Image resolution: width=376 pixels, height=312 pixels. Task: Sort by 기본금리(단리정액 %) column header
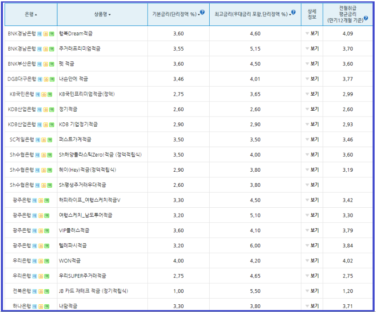point(176,15)
